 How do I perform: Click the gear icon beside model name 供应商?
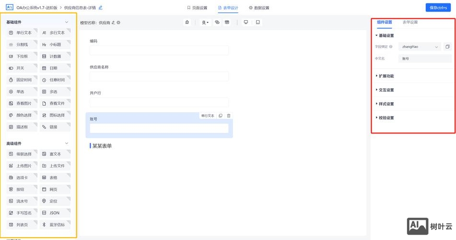118,23
